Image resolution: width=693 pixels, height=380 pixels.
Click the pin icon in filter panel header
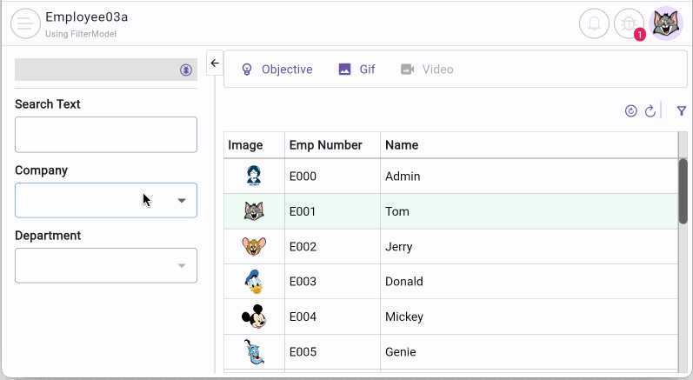coord(185,70)
